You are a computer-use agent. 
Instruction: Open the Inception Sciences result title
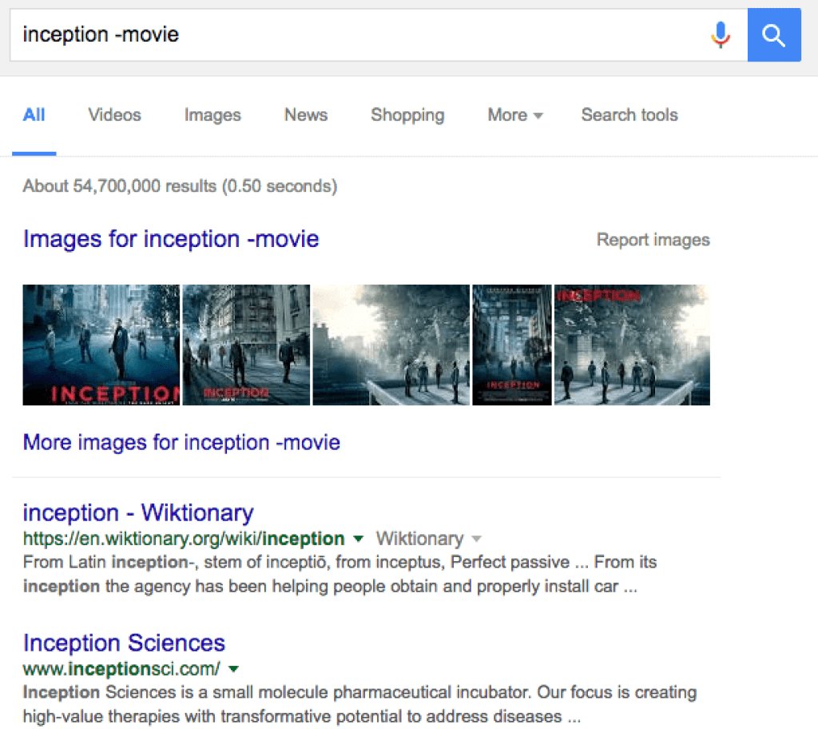pyautogui.click(x=124, y=643)
